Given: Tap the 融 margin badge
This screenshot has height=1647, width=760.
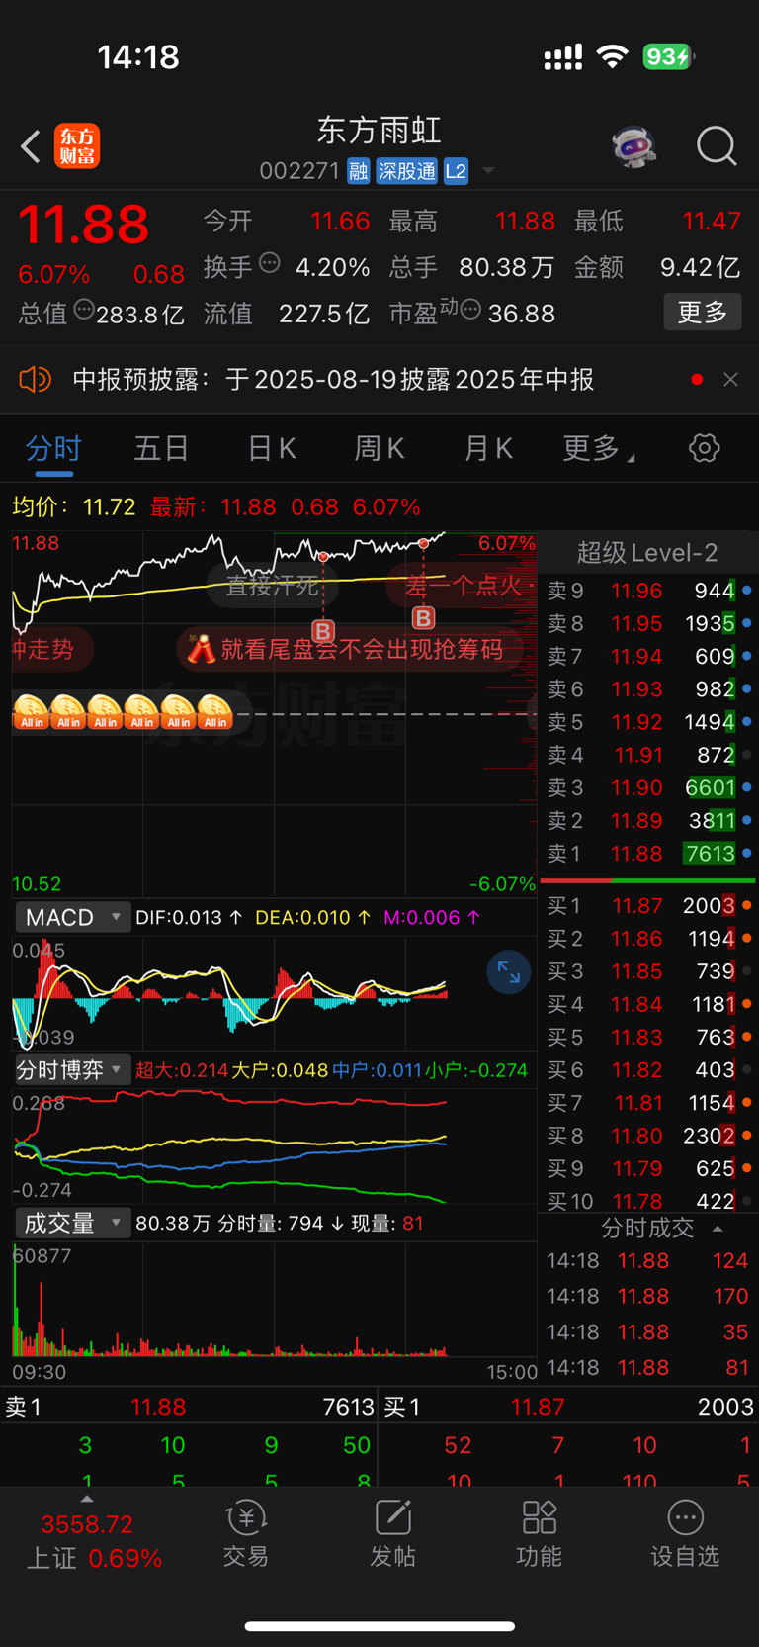Looking at the screenshot, I should click(x=358, y=171).
